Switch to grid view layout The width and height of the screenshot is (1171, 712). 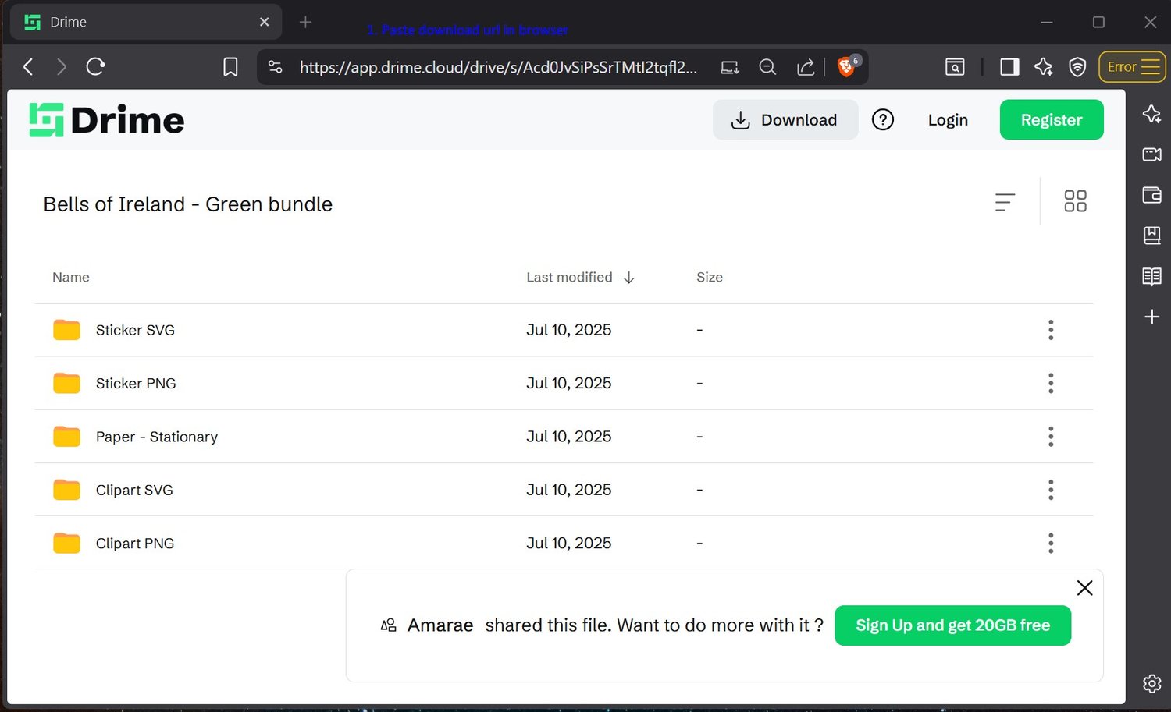pos(1075,201)
